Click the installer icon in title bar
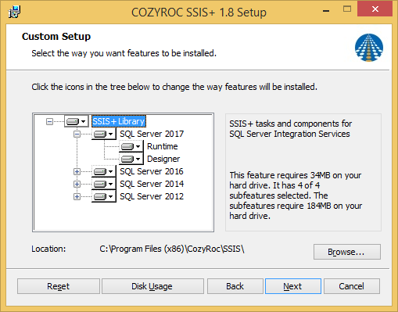 [14, 12]
